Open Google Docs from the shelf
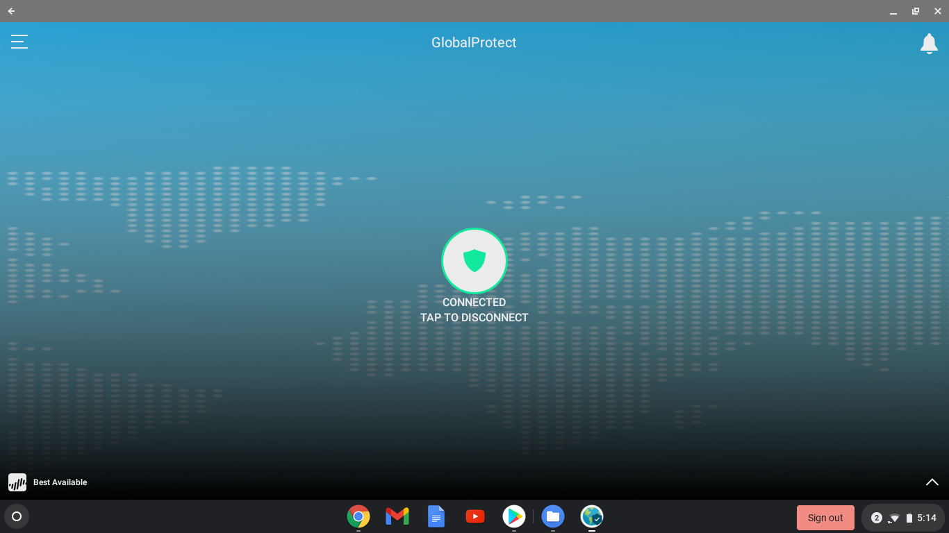Image resolution: width=949 pixels, height=533 pixels. click(436, 516)
